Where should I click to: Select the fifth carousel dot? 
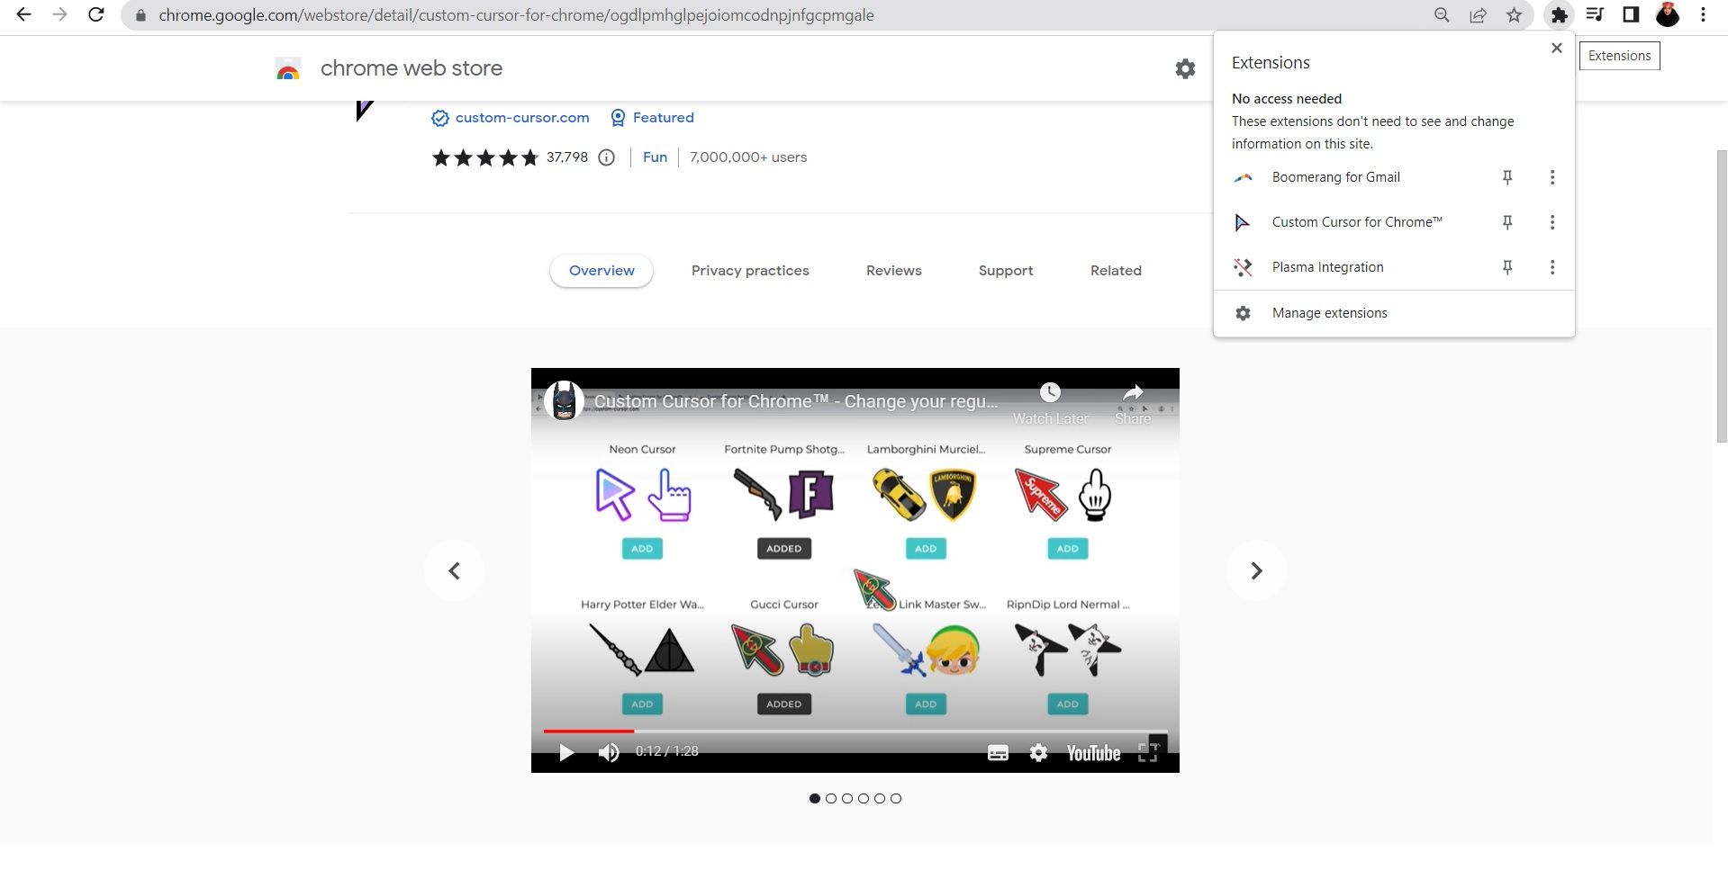[880, 798]
